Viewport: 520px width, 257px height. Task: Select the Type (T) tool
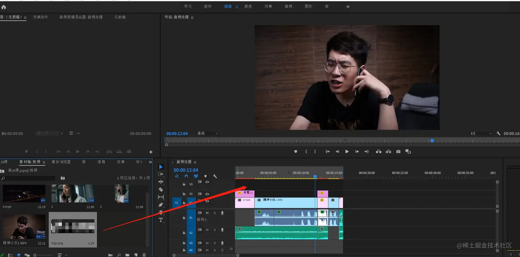click(x=161, y=220)
